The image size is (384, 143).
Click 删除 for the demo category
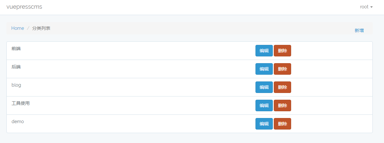(x=282, y=124)
